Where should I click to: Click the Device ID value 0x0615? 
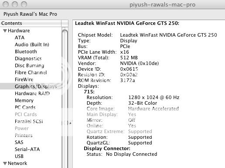129,69
